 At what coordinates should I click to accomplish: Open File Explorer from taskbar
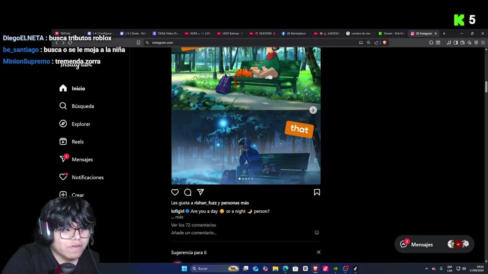275,269
